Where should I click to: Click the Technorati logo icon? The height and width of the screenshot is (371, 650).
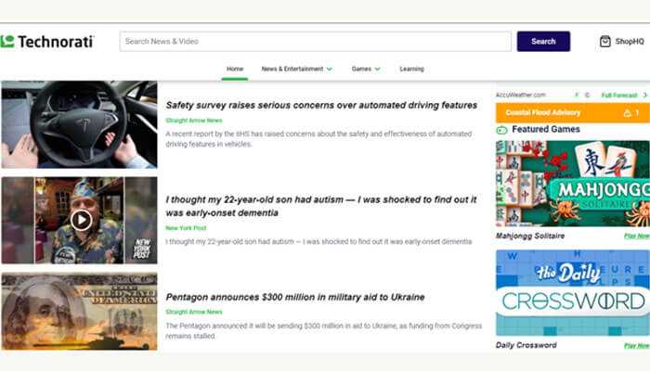click(7, 41)
